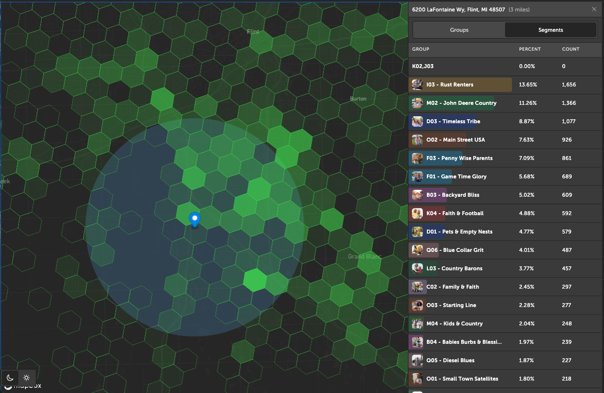The width and height of the screenshot is (604, 393).
Task: Click the blue location pin marker
Action: (x=195, y=220)
